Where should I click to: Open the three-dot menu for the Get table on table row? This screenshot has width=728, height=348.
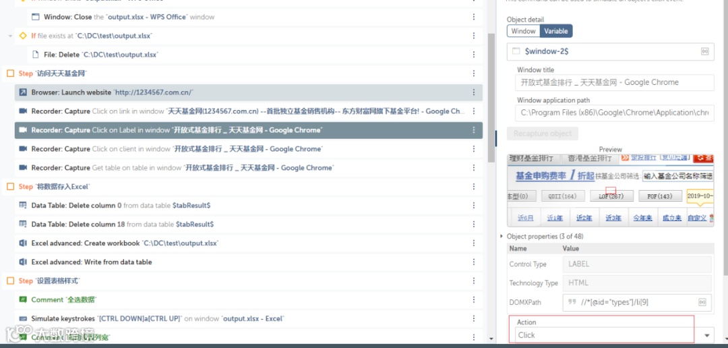pyautogui.click(x=474, y=168)
